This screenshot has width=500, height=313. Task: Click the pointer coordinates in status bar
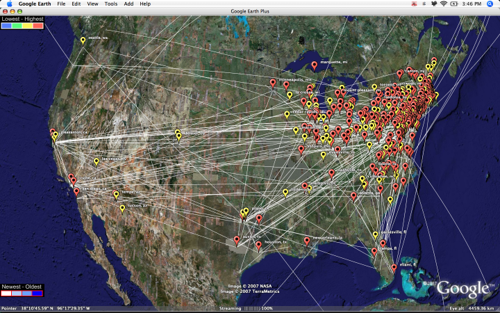click(56, 309)
